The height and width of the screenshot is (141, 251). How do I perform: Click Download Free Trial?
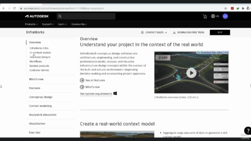[189, 33]
